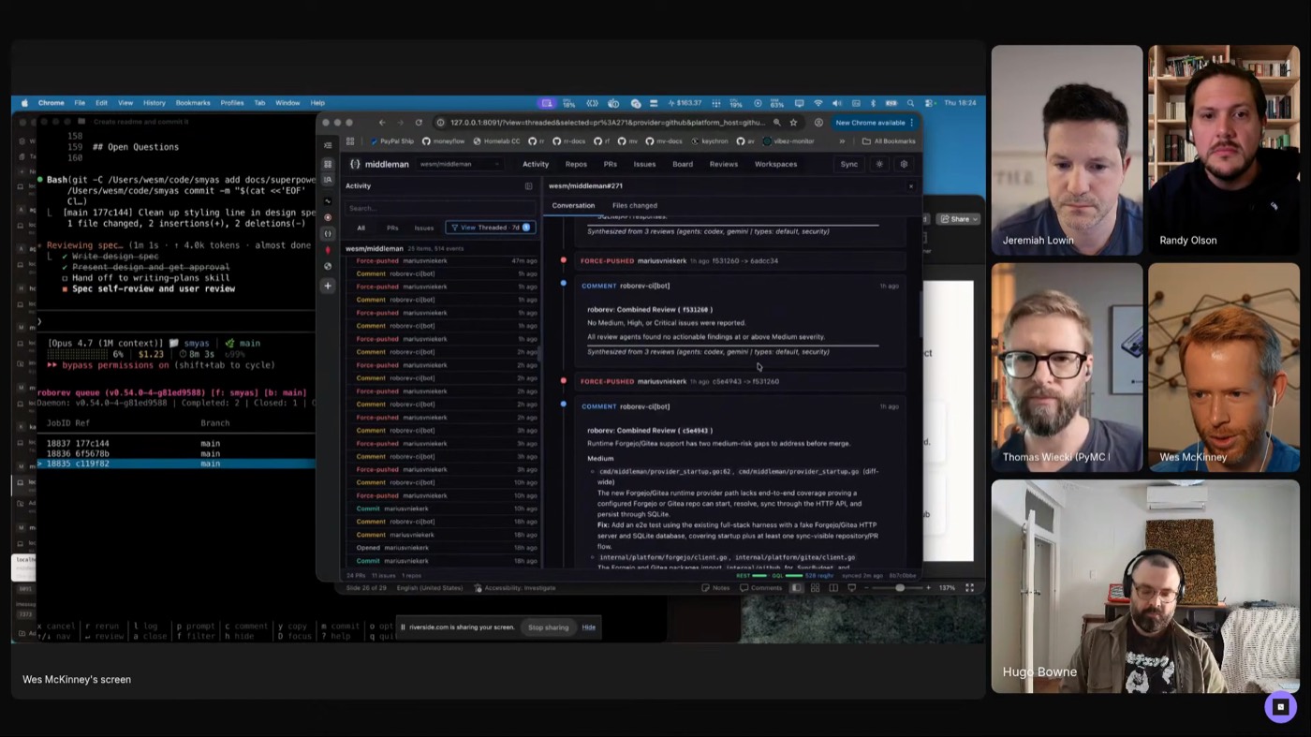Image resolution: width=1311 pixels, height=737 pixels.
Task: Go to the Repos nav tab
Action: click(576, 164)
